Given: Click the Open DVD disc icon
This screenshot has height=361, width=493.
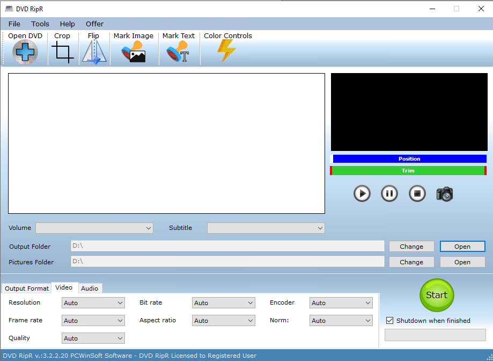Looking at the screenshot, I should point(25,52).
